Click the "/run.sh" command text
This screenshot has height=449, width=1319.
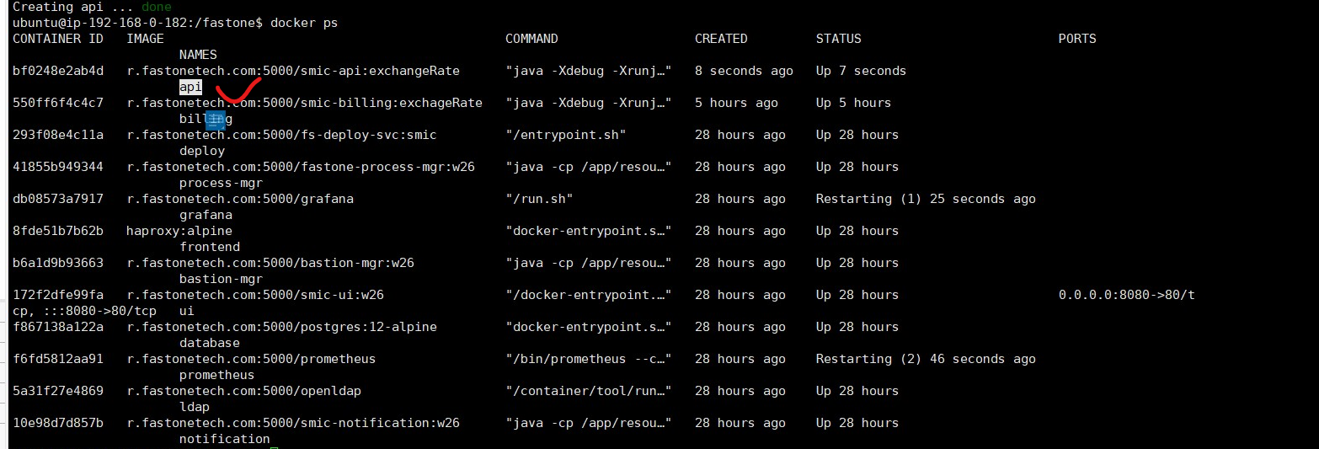pos(539,199)
